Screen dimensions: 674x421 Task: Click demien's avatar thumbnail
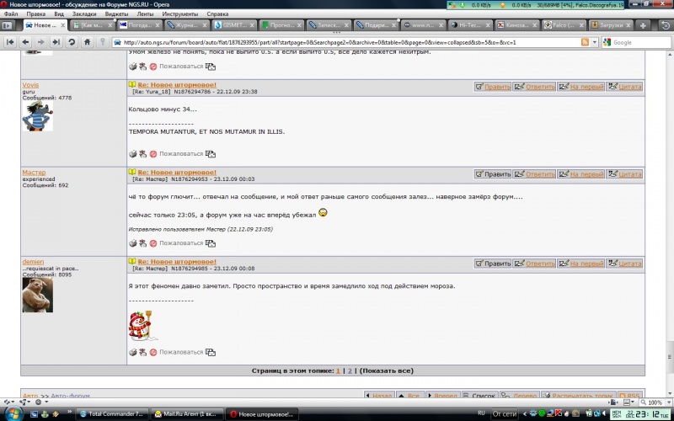tap(38, 295)
